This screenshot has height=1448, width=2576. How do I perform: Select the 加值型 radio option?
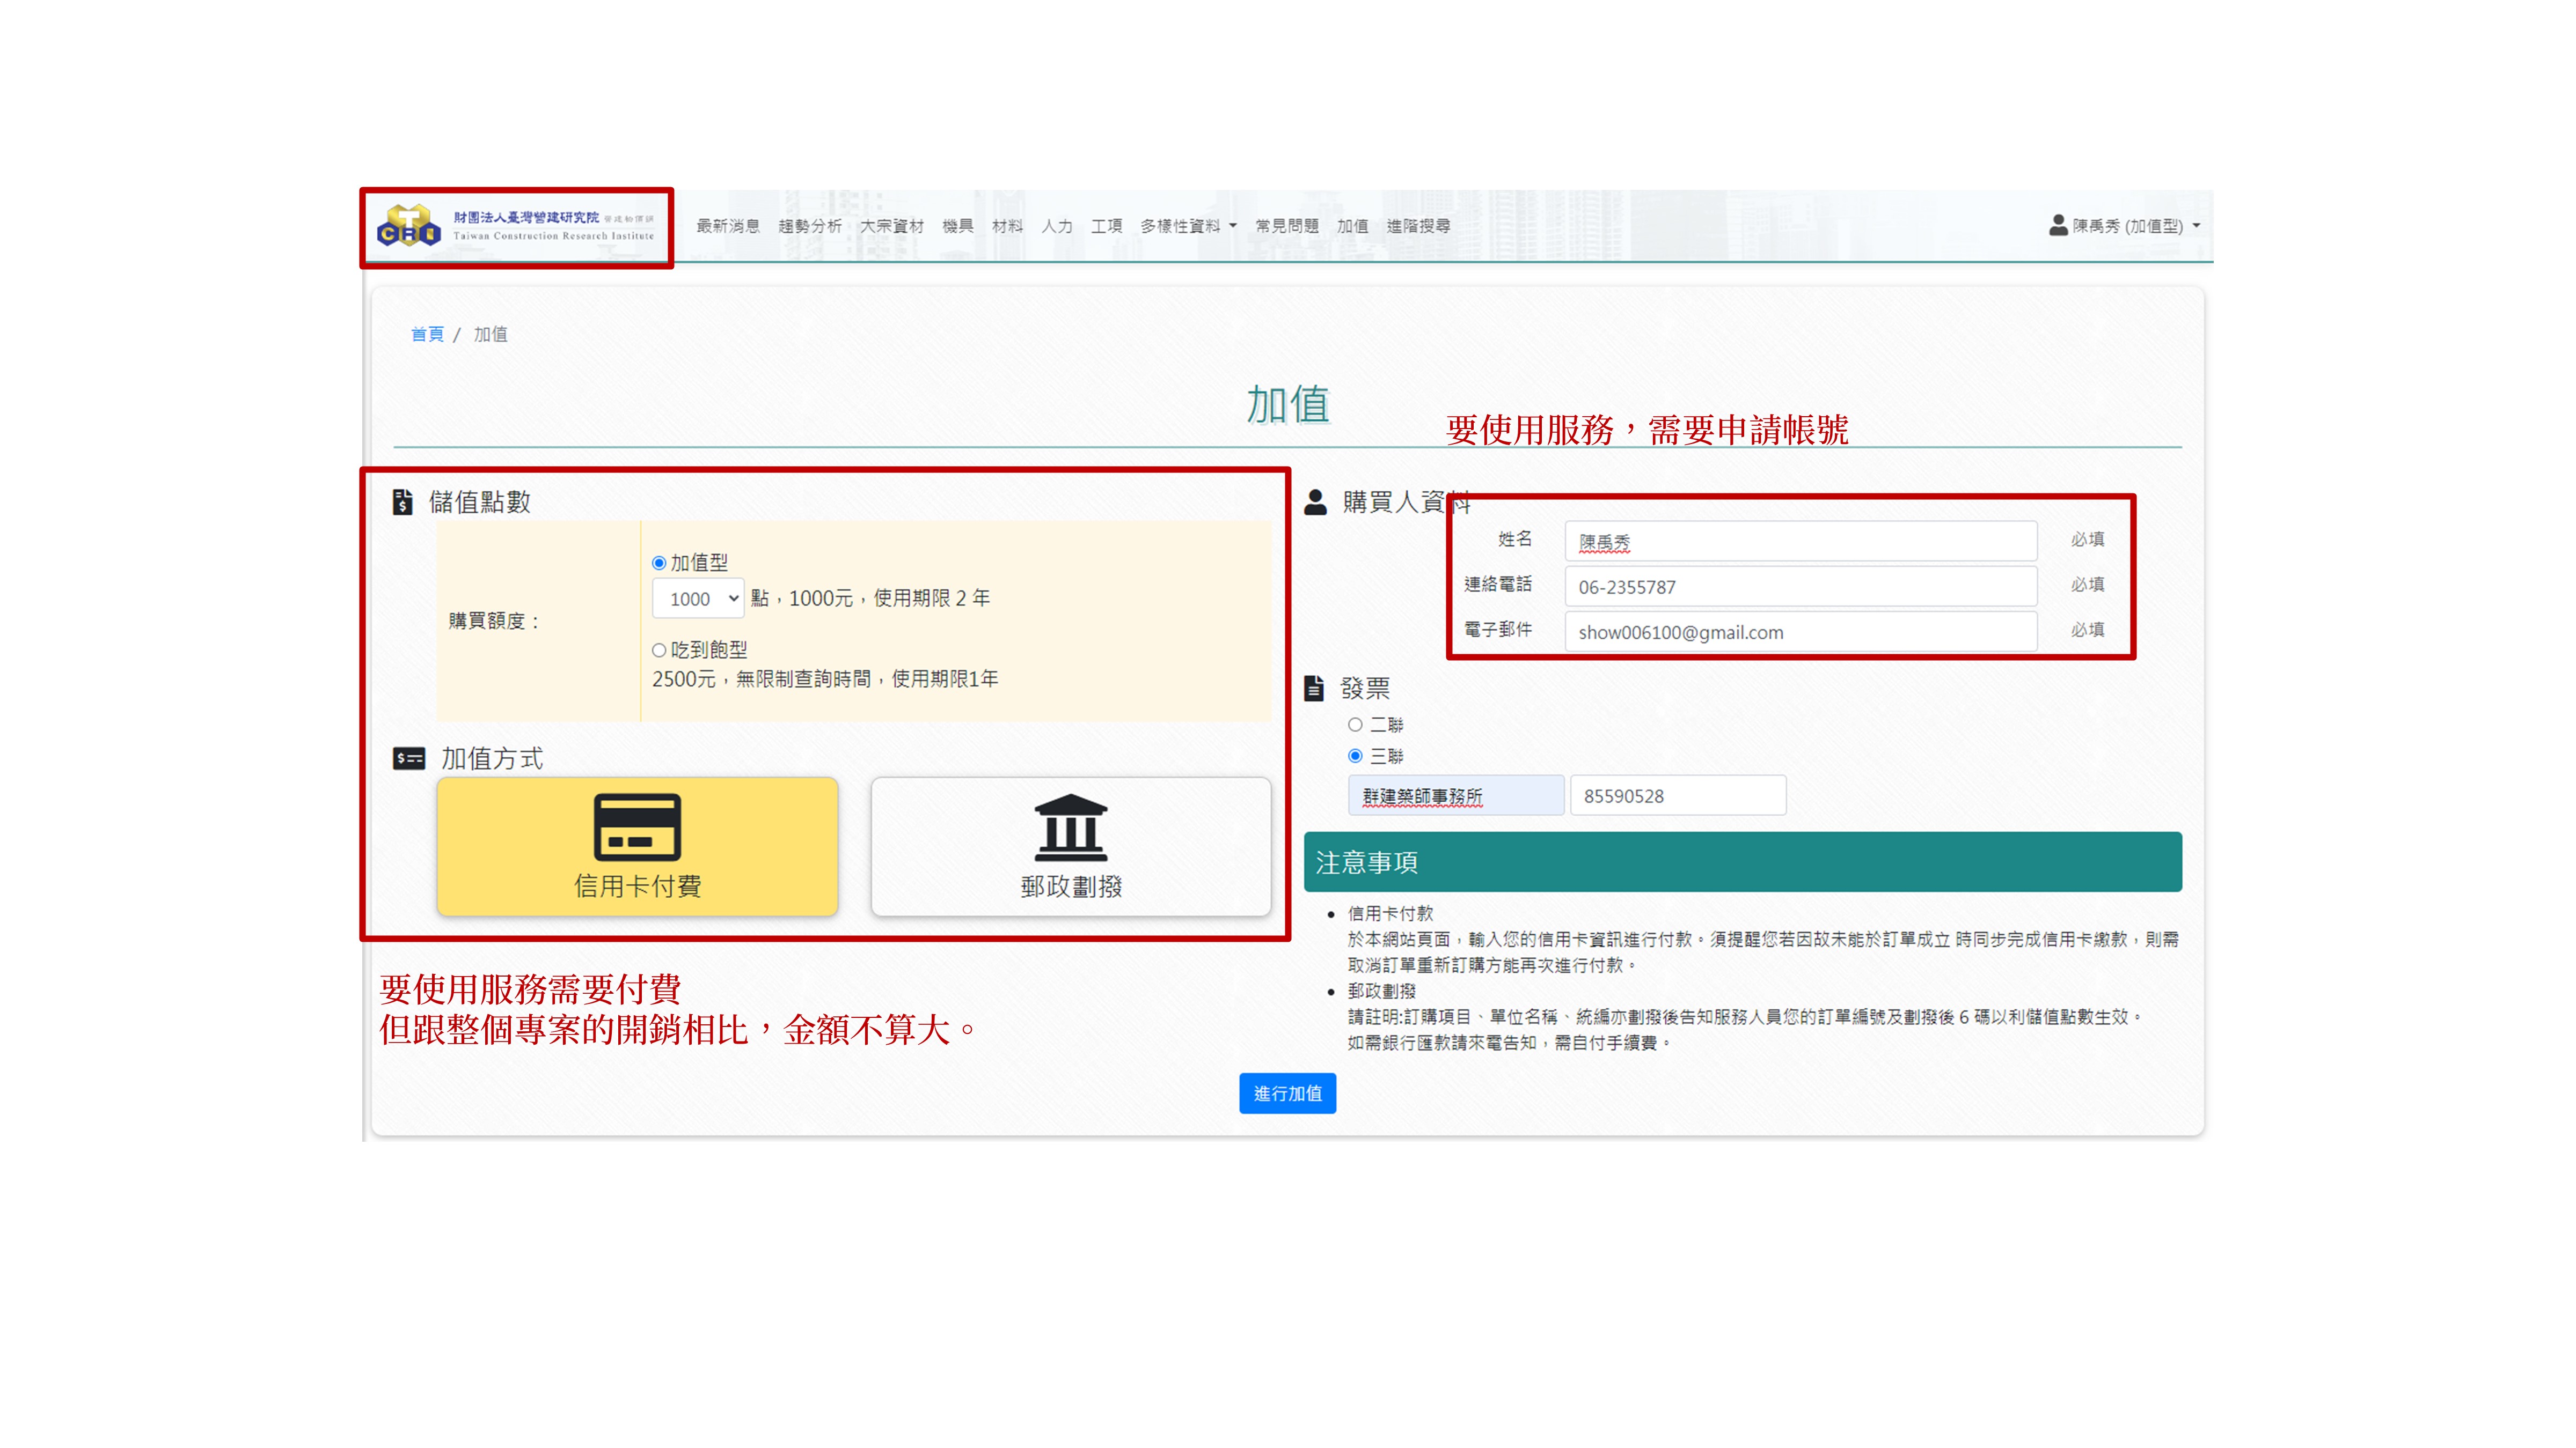(x=659, y=564)
